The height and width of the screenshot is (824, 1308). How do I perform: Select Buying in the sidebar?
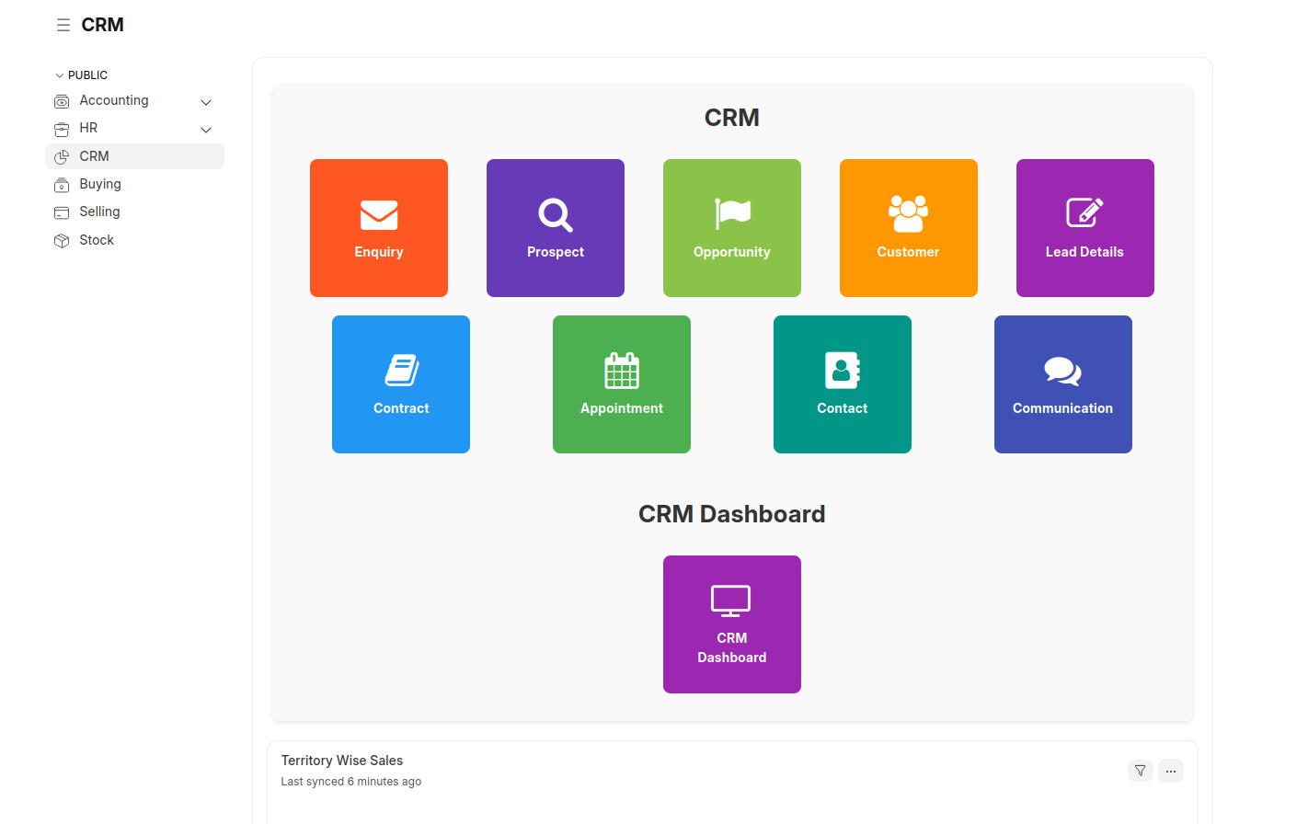99,184
